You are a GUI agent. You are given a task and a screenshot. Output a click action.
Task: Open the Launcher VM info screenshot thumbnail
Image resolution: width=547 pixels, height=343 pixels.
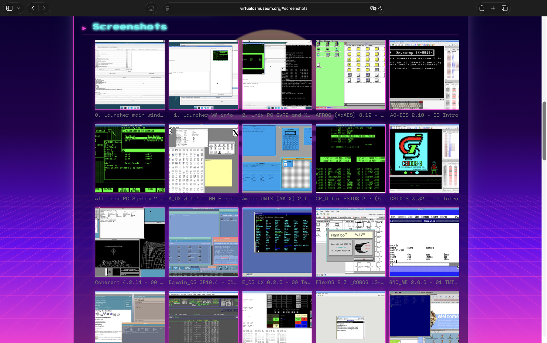204,75
